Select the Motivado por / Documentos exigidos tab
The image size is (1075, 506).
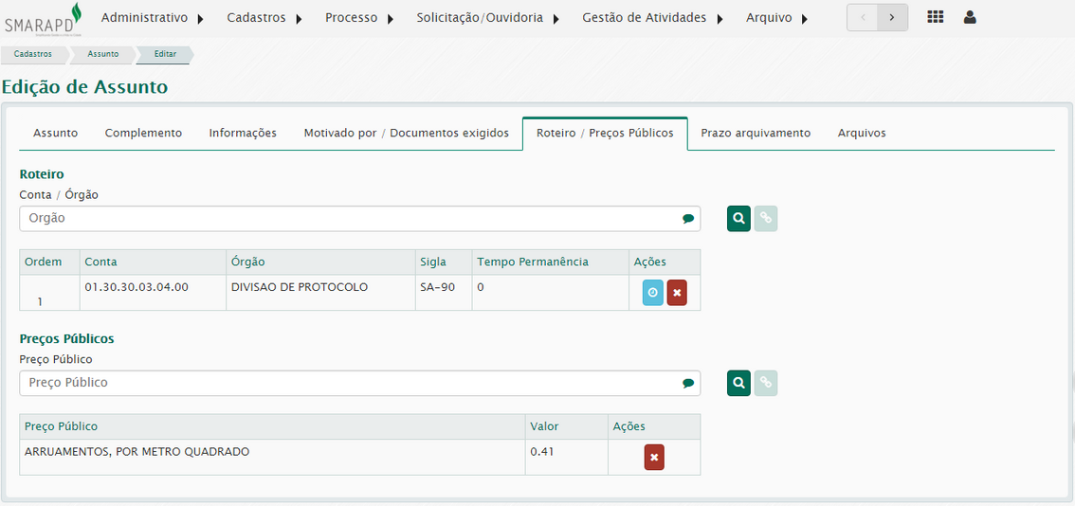pyautogui.click(x=406, y=134)
